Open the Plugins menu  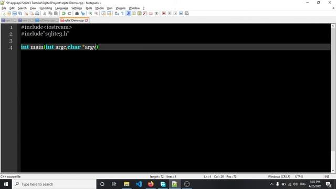point(120,8)
